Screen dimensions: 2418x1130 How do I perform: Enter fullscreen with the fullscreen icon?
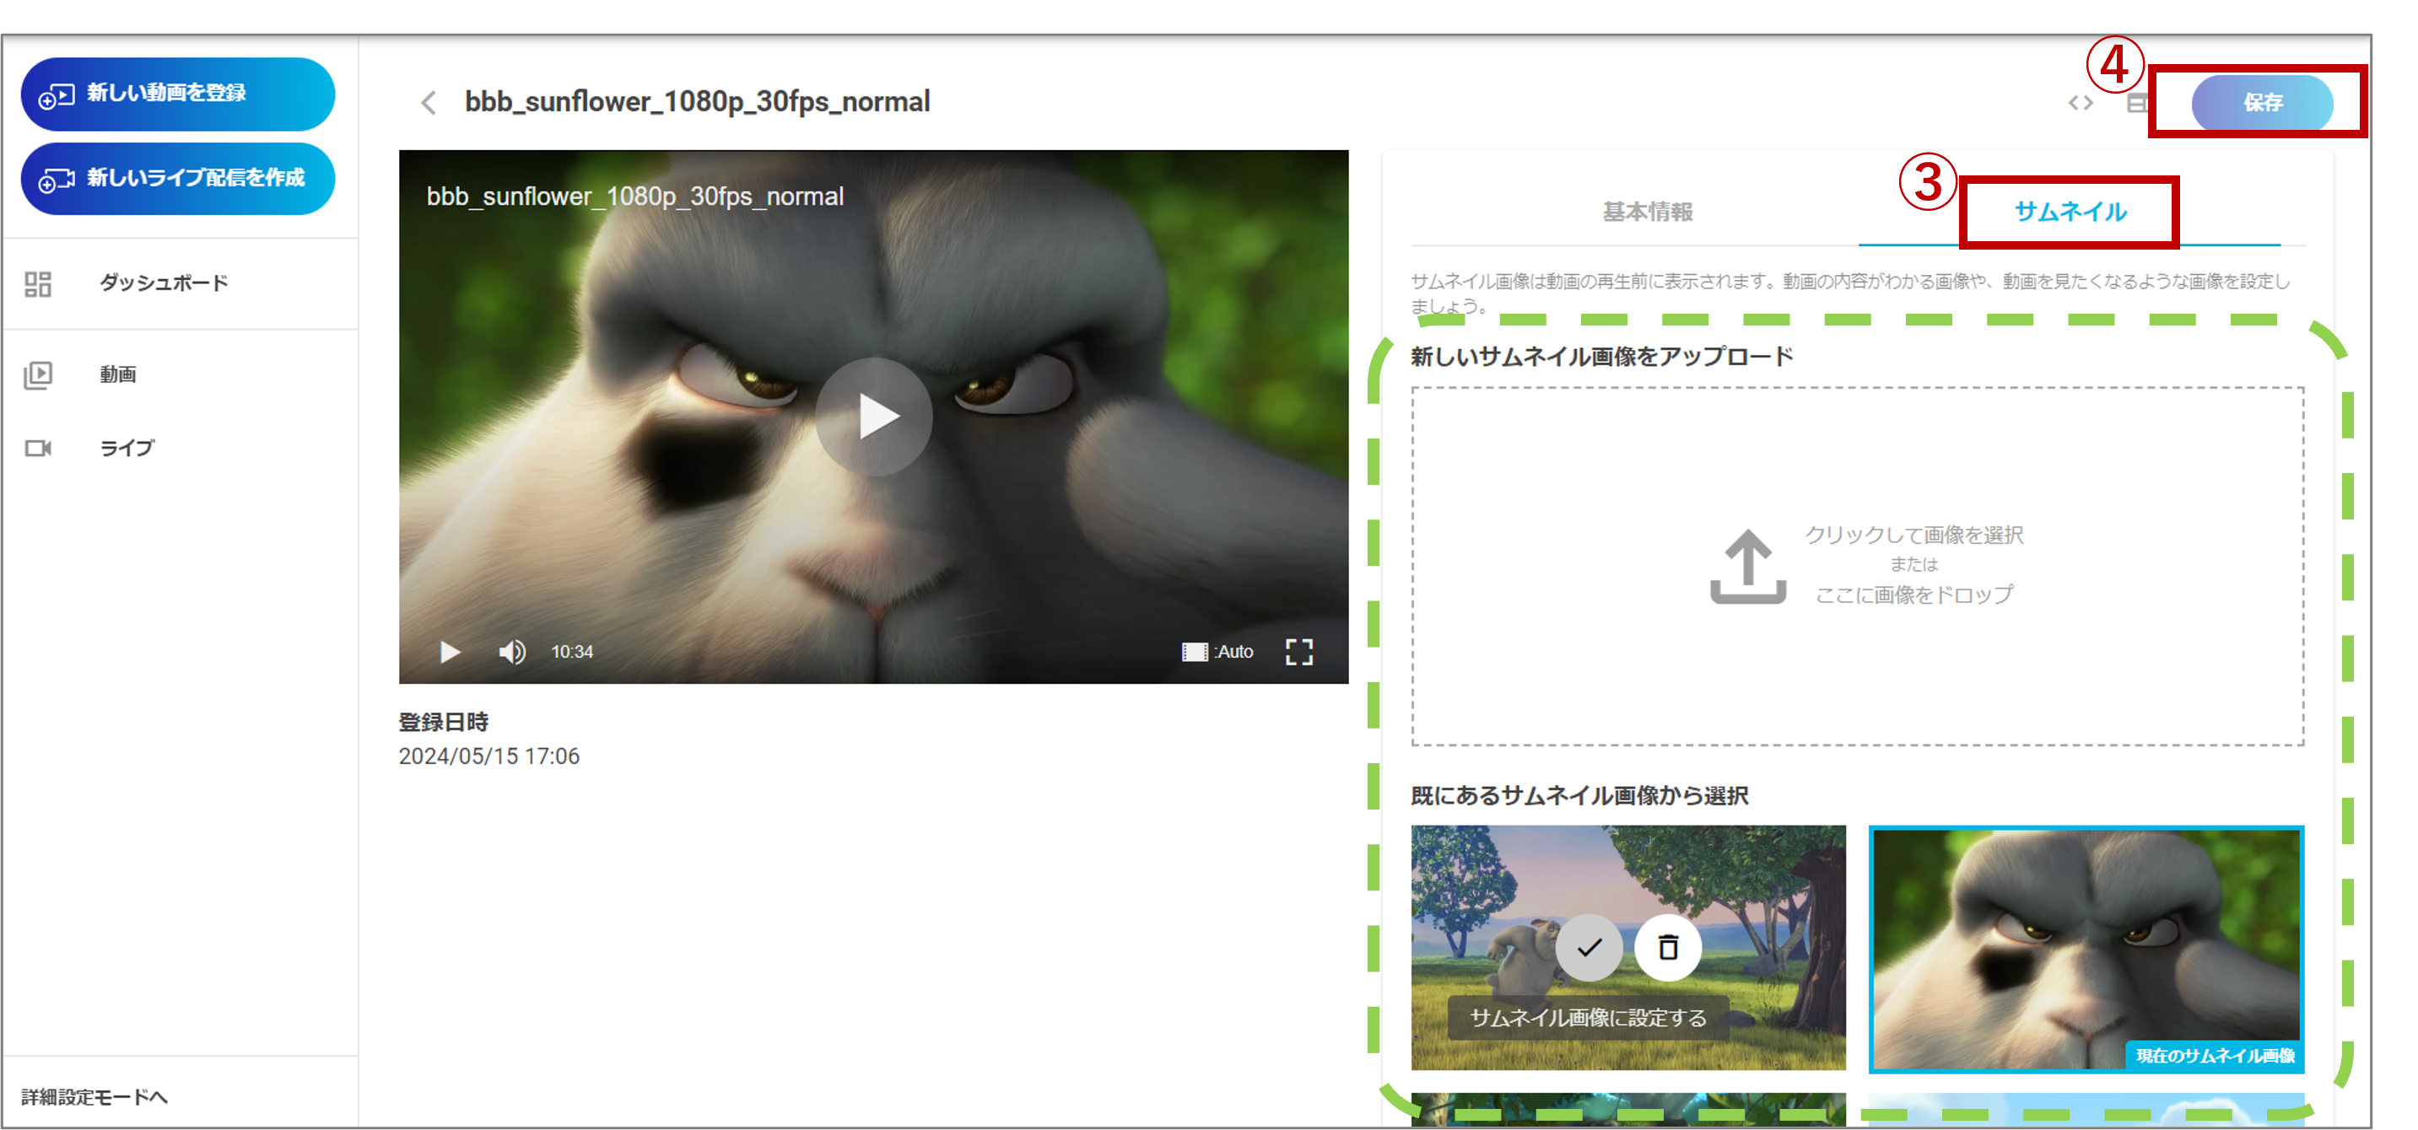[x=1299, y=651]
